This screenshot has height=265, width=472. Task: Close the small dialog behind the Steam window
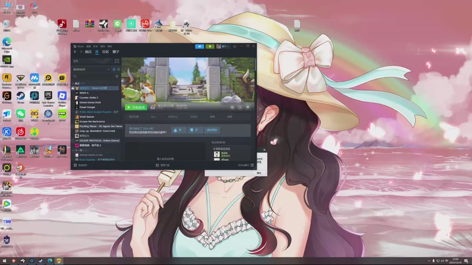264,150
